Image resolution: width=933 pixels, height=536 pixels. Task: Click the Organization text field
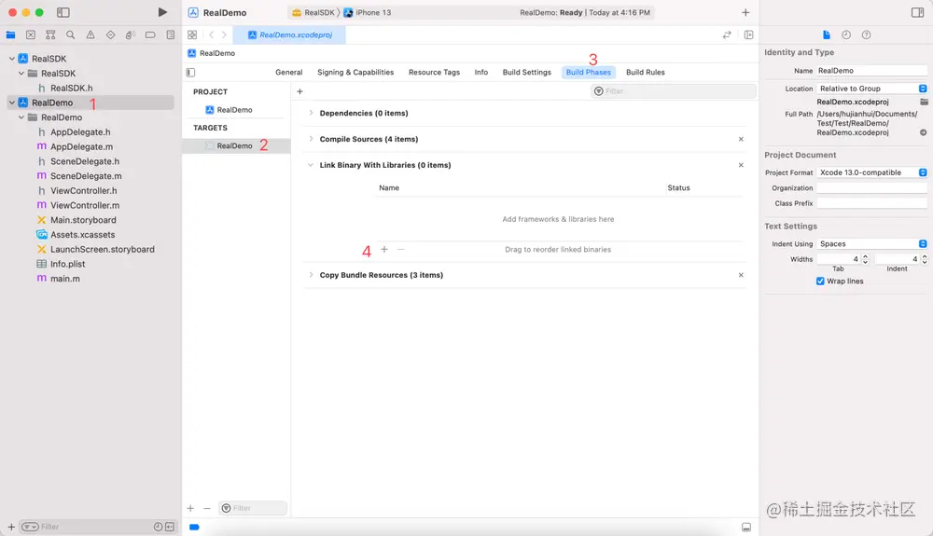(x=871, y=187)
